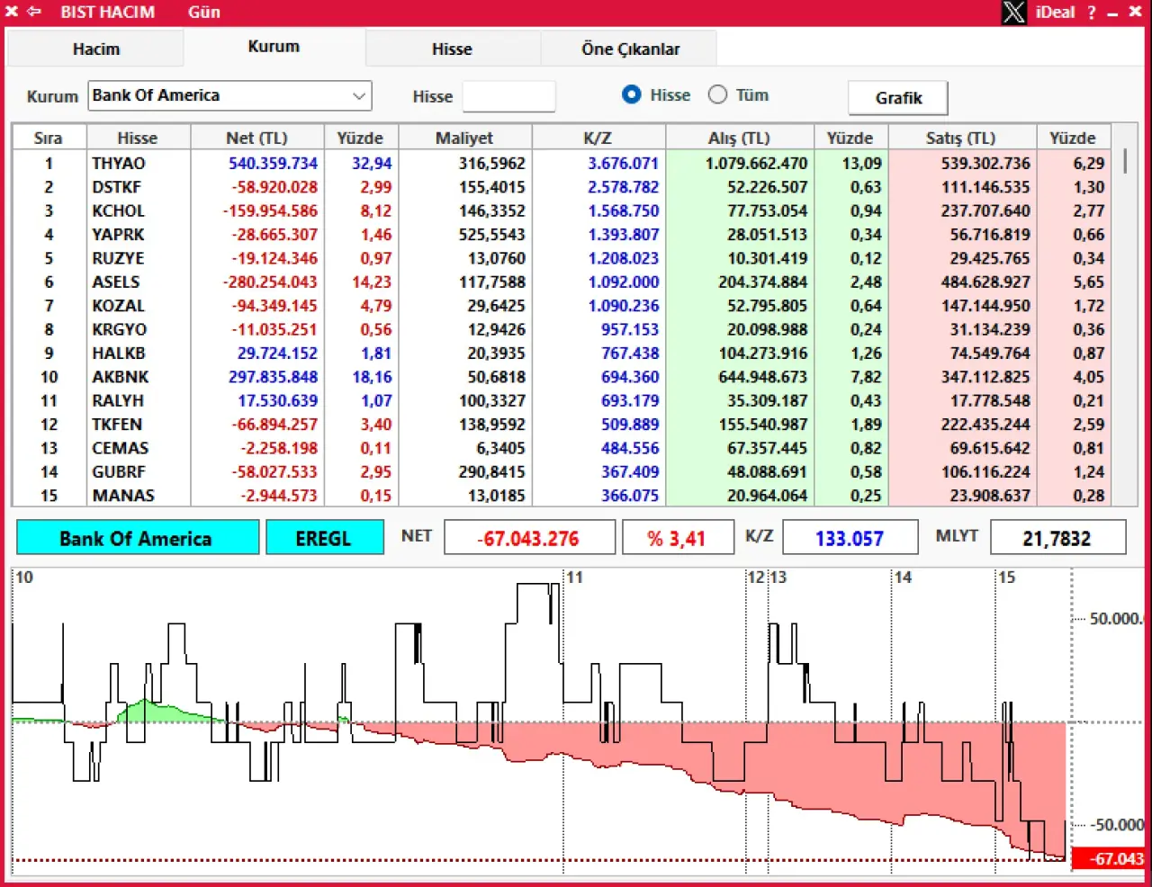Select the ASELS row
Viewport: 1152px width, 887px height.
(562, 282)
